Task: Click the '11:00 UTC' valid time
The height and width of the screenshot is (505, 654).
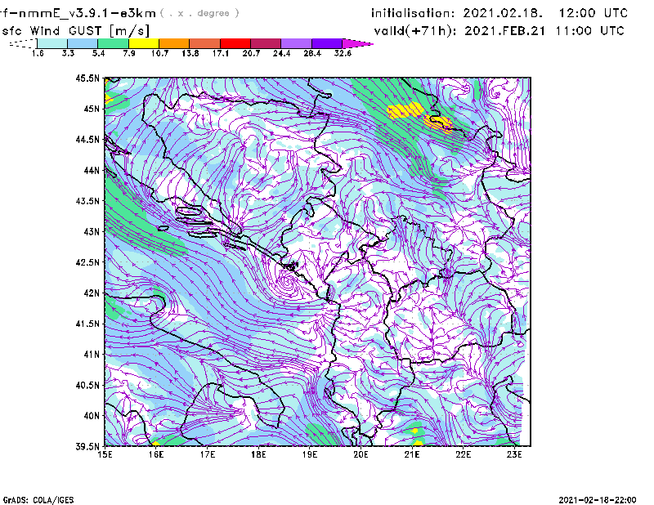Action: pos(589,31)
